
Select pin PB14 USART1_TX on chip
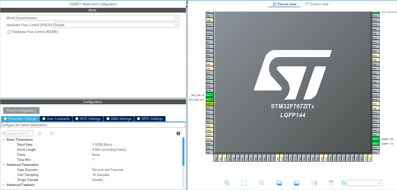click(x=376, y=144)
